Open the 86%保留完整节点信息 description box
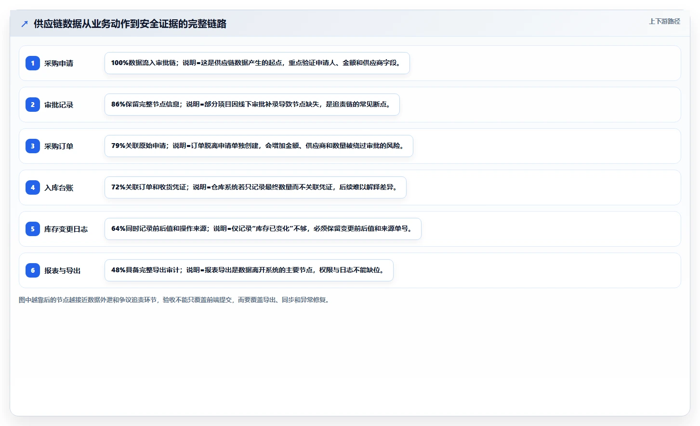The width and height of the screenshot is (700, 426). [x=252, y=105]
